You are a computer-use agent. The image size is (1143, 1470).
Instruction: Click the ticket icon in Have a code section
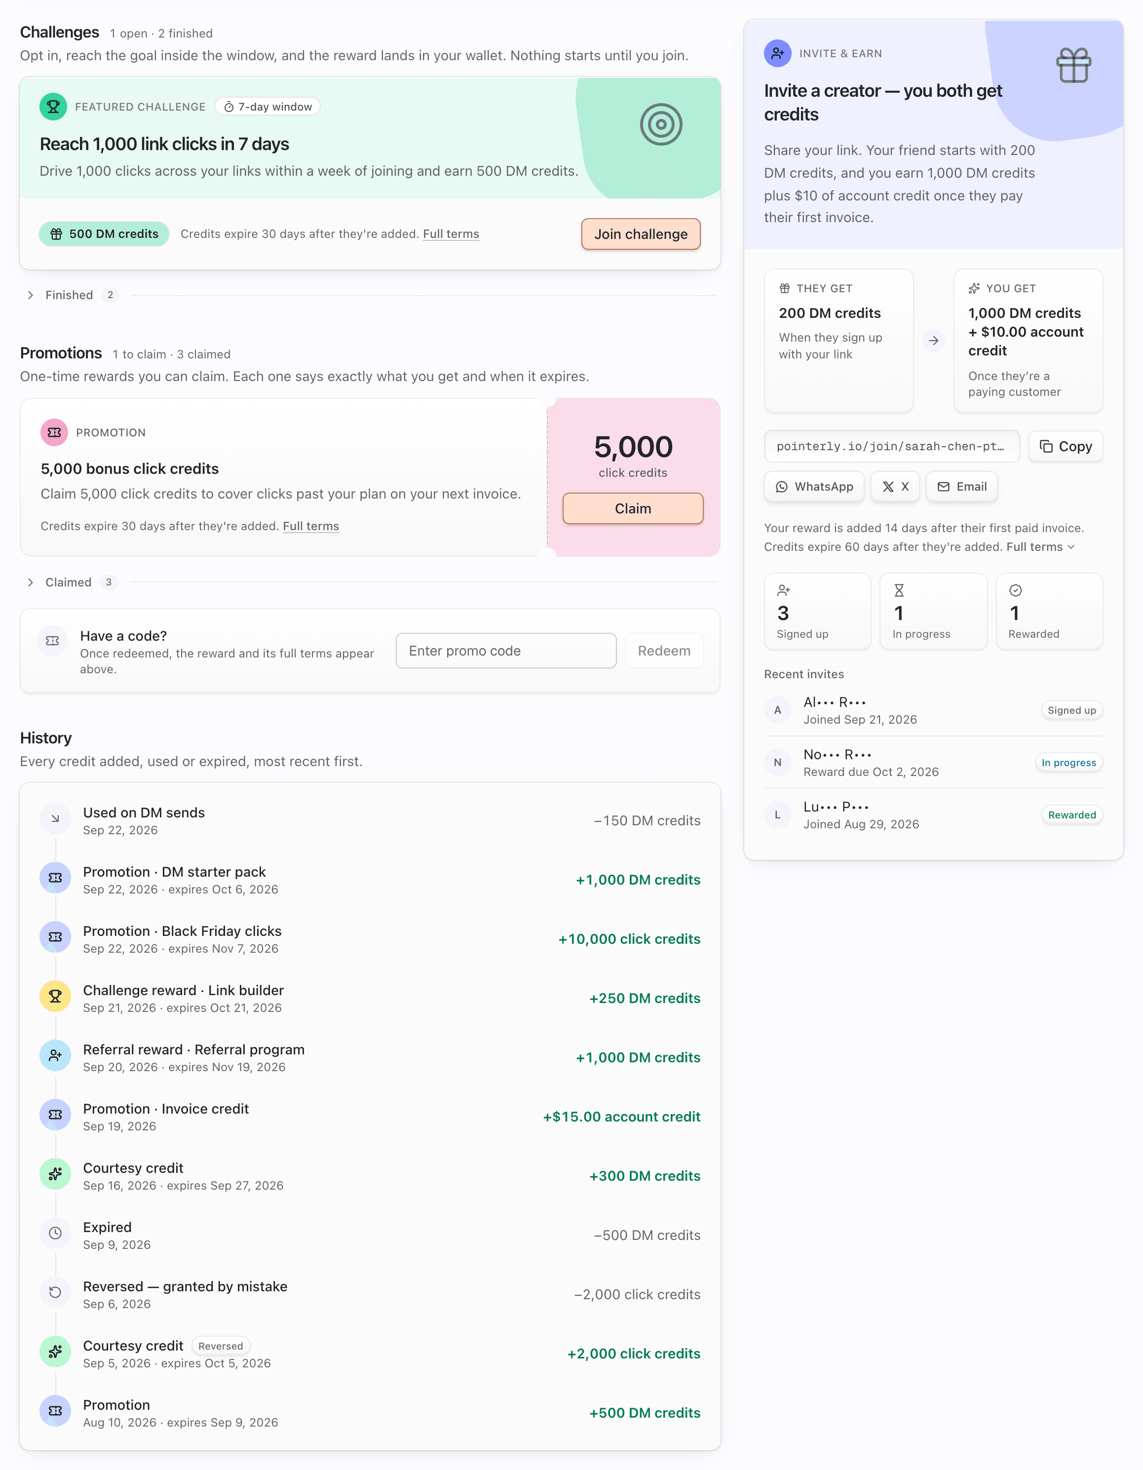[x=52, y=641]
